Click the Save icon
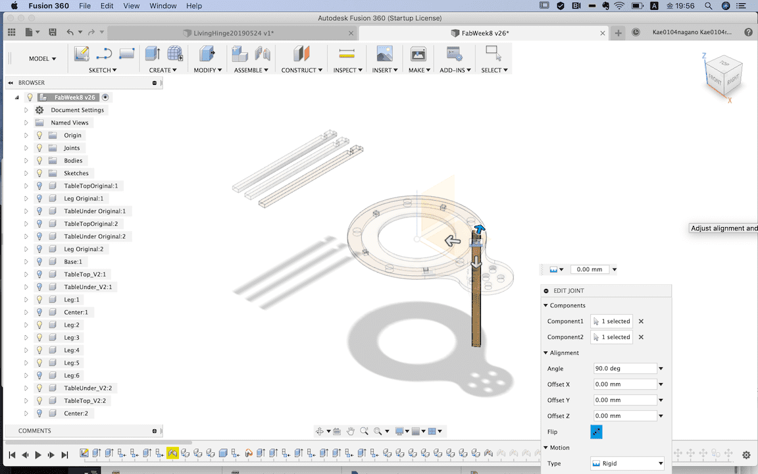This screenshot has height=474, width=758. pos(53,32)
